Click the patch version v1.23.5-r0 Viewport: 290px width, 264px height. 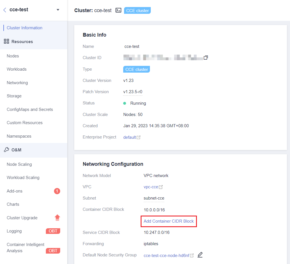[x=132, y=92]
